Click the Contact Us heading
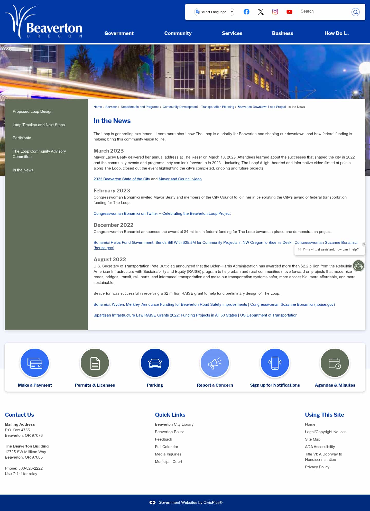The image size is (370, 511). coord(19,415)
